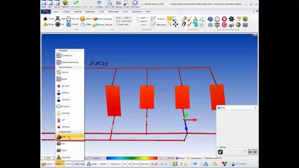Click the eraser icon in the ribbon
This screenshot has width=299, height=168.
pyautogui.click(x=184, y=19)
